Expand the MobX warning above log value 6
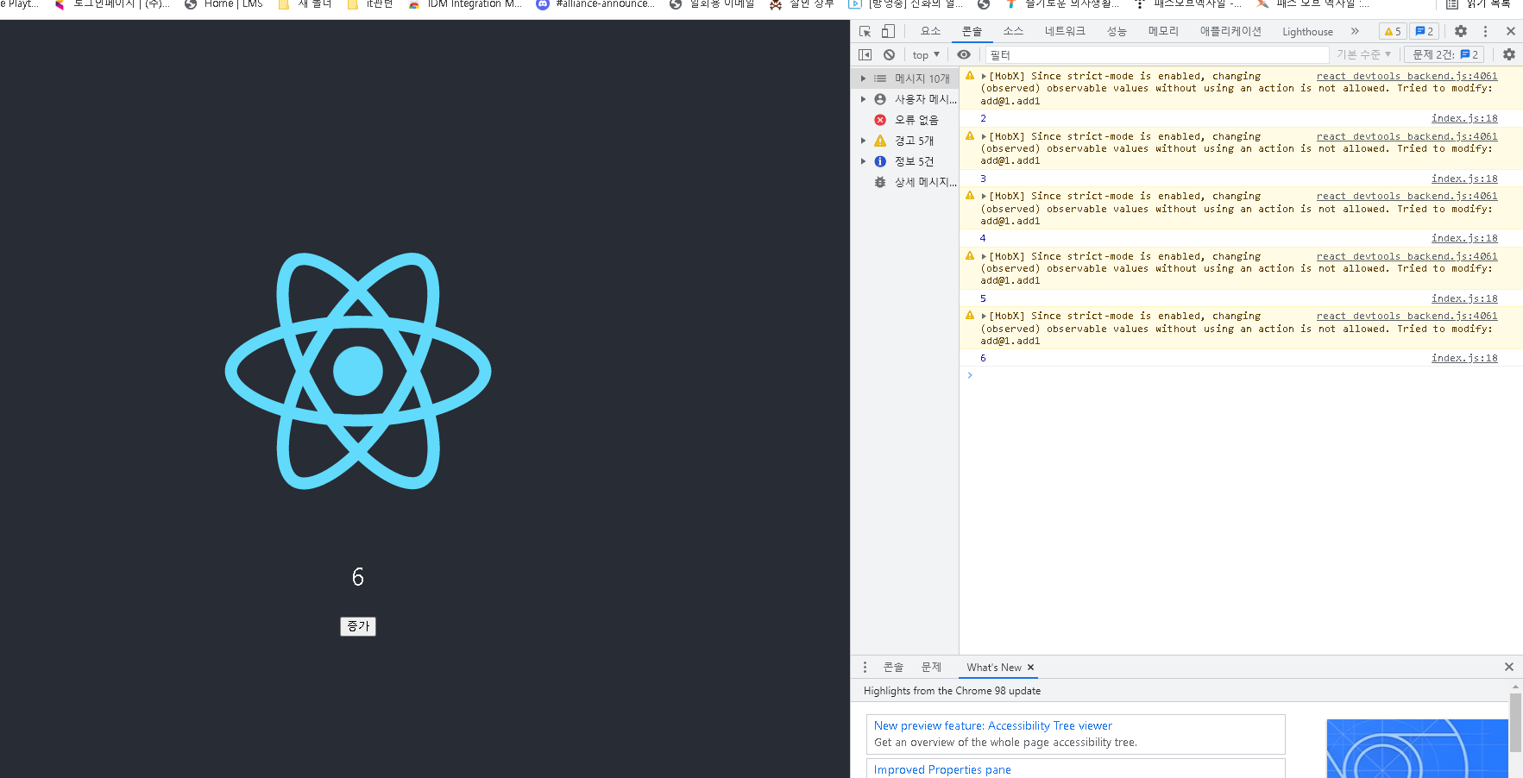 pyautogui.click(x=984, y=317)
